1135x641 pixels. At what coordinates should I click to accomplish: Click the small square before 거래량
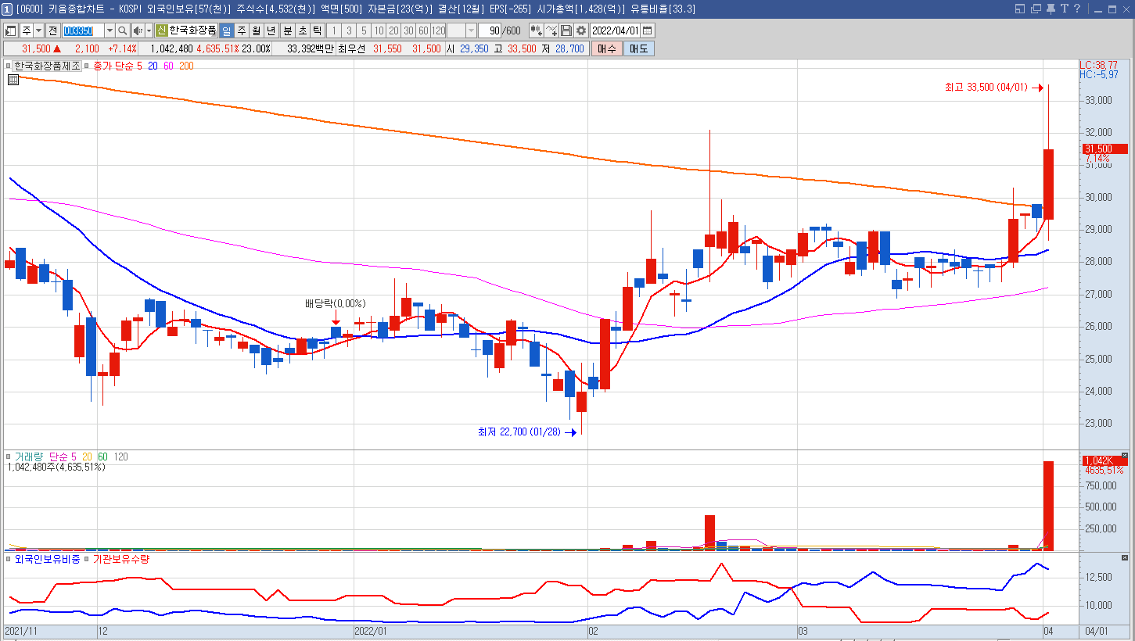click(x=9, y=456)
